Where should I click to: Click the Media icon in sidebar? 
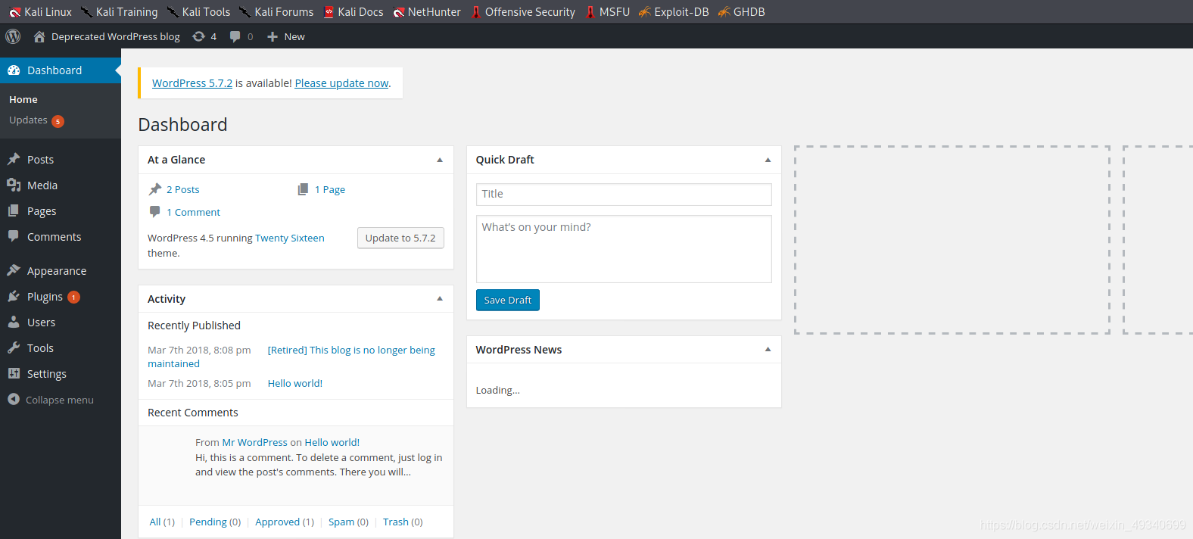click(x=14, y=185)
